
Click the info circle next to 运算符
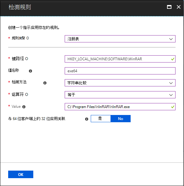pos(27,95)
